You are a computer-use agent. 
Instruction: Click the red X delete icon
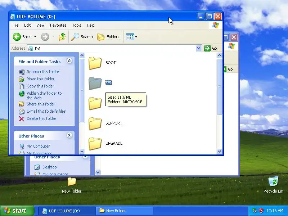pos(22,119)
